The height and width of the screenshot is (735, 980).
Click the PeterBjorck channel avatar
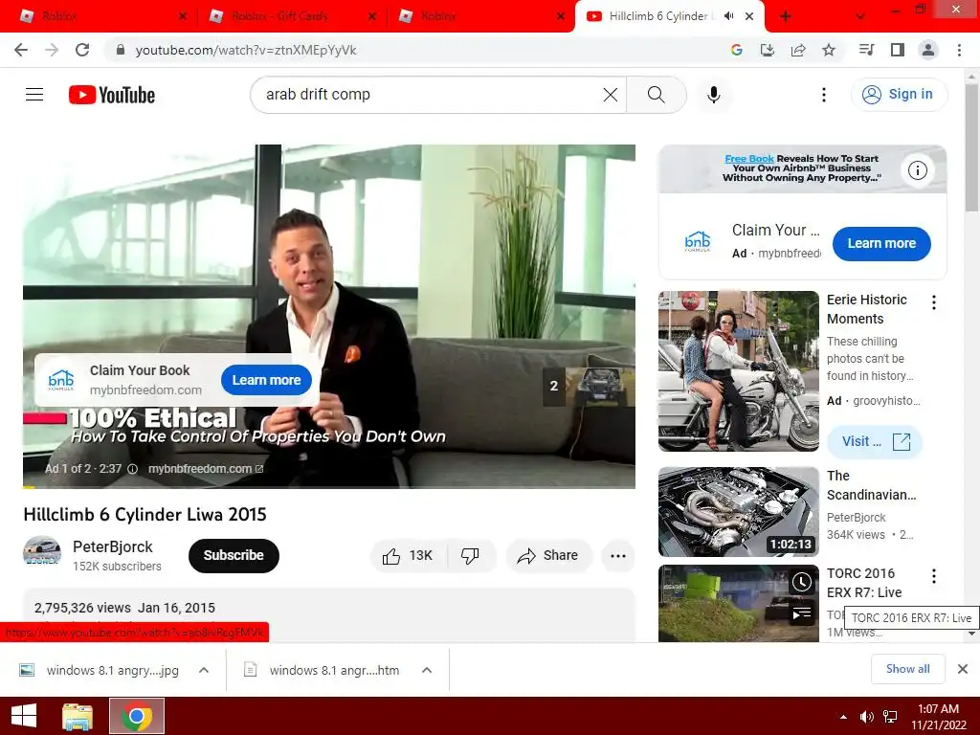point(42,552)
